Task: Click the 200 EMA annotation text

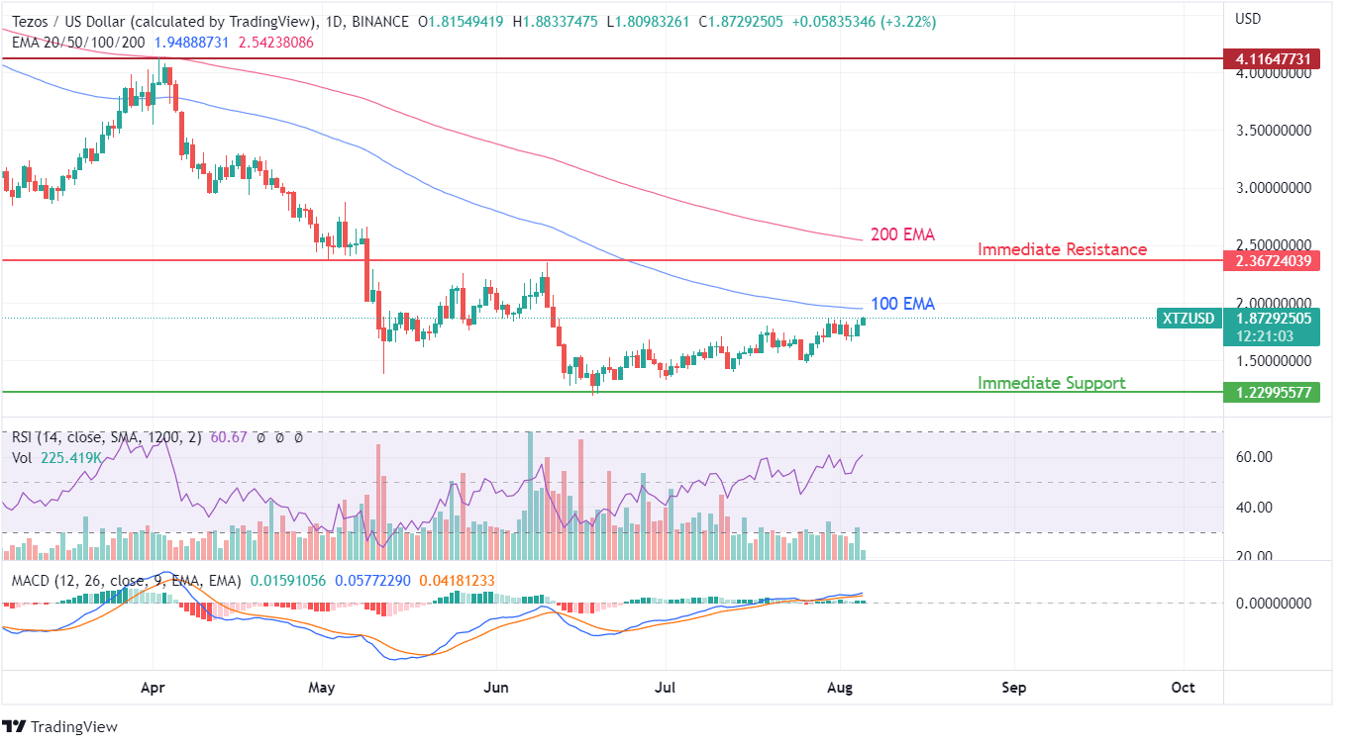Action: [902, 235]
